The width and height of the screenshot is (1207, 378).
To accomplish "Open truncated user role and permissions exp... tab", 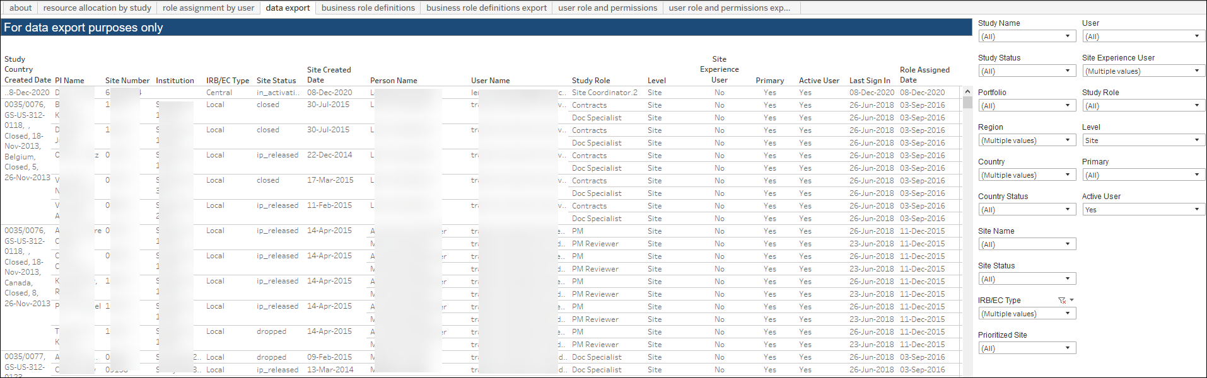I will [x=730, y=8].
